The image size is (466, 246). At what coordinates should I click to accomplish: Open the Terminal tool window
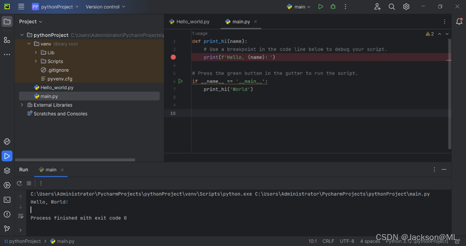tap(7, 200)
